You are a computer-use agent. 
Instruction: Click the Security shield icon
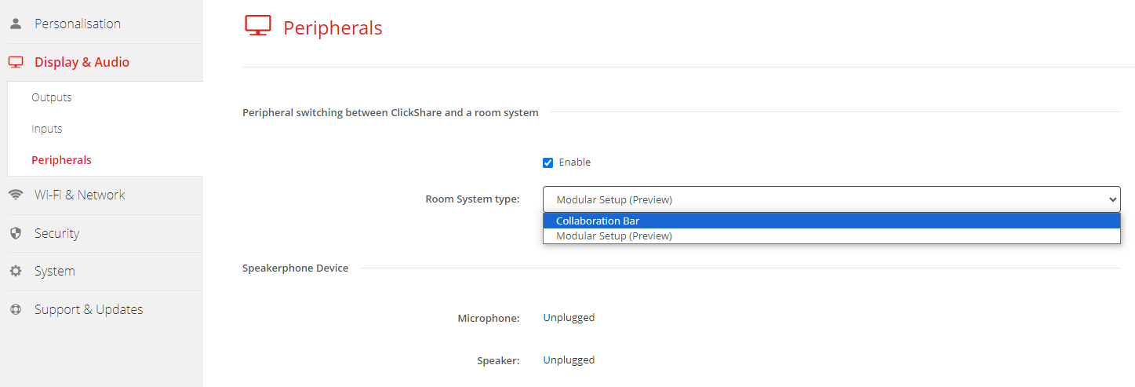tap(16, 233)
